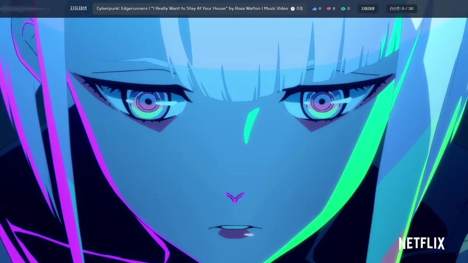The height and width of the screenshot is (263, 468).
Task: Click the thumbs-down dislike icon
Action: click(x=328, y=9)
